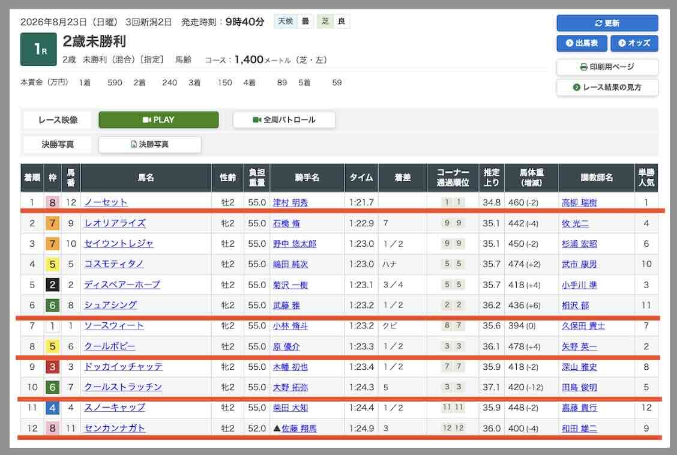Open jockey link 菊沢 一樹

pos(290,285)
